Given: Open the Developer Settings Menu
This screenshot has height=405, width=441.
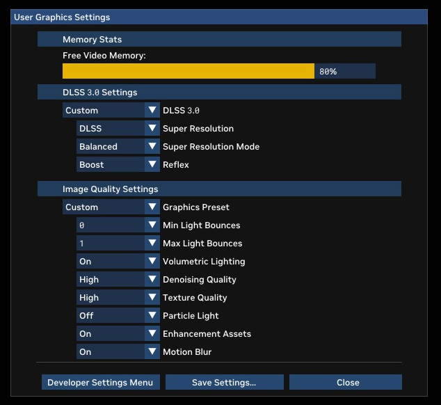Looking at the screenshot, I should click(x=101, y=382).
